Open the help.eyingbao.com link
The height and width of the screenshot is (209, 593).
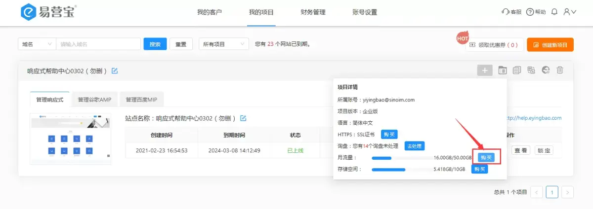pyautogui.click(x=535, y=118)
